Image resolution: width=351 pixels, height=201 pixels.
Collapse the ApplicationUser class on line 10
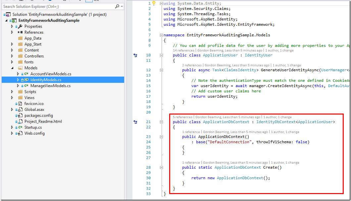161,55
